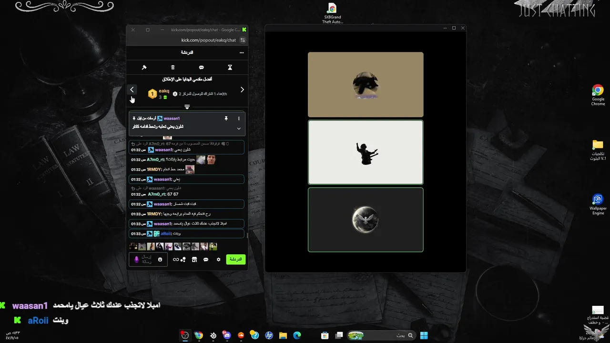Screen dimensions: 610x343
Task: Go to previous gift leaderboard slide
Action: (132, 90)
